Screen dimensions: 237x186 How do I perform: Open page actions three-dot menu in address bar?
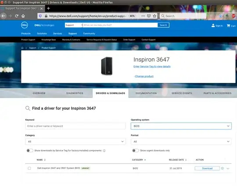tap(143, 16)
